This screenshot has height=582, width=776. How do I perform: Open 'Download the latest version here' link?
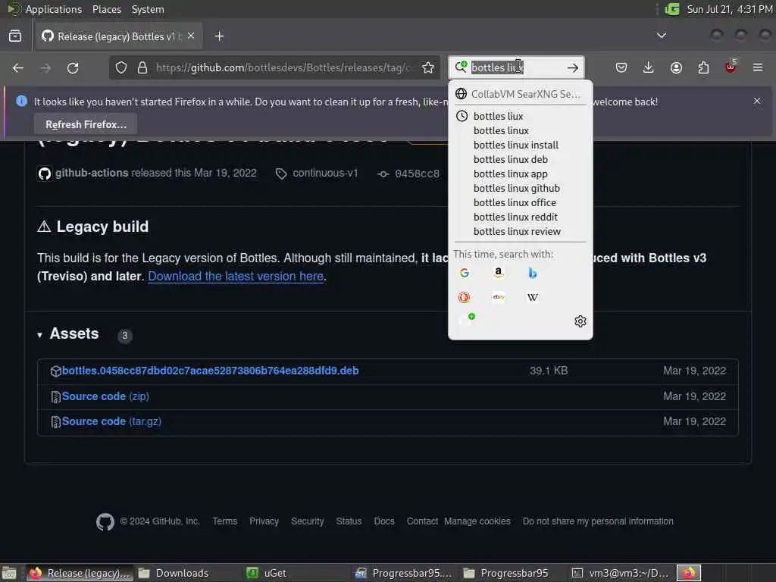(236, 276)
